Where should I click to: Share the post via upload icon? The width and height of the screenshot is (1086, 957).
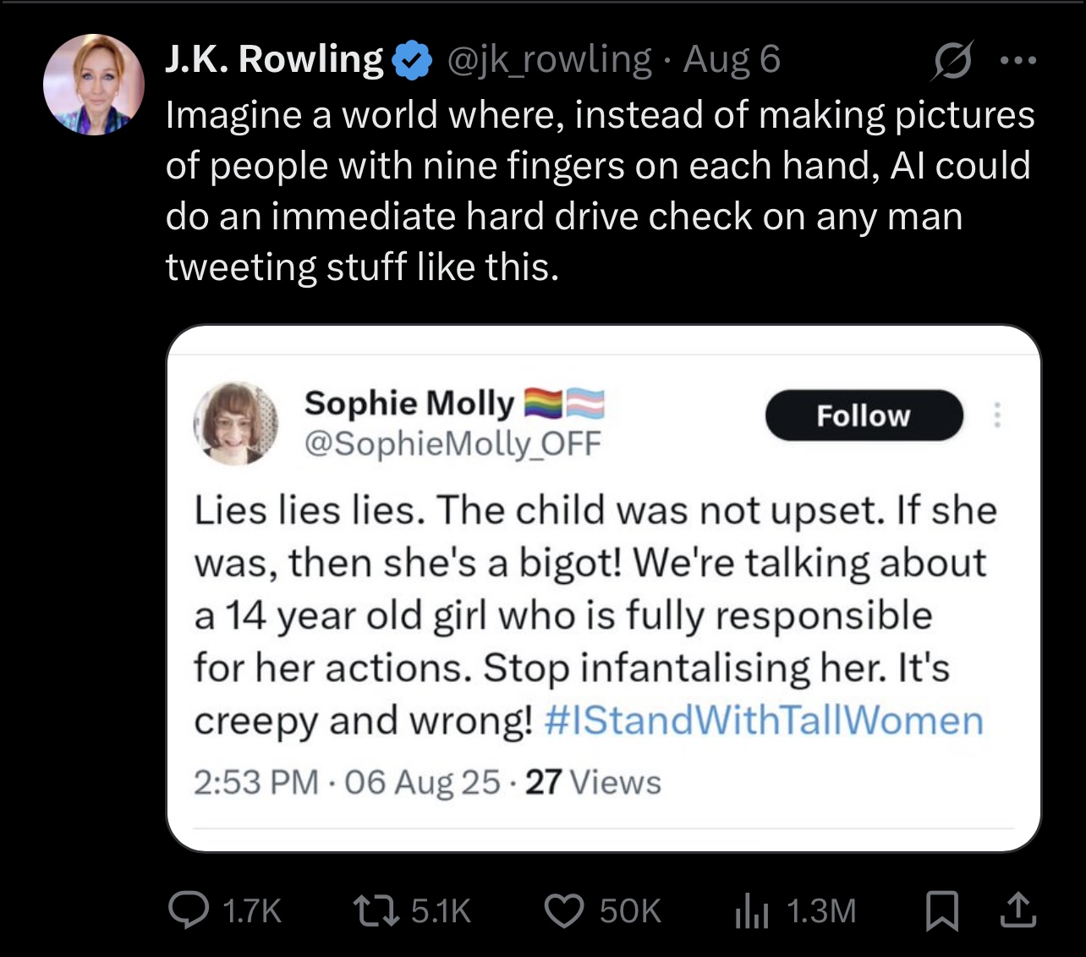[1017, 910]
